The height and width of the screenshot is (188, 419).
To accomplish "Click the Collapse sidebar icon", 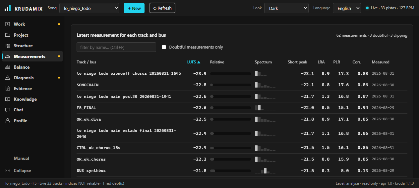I will 8,170.
